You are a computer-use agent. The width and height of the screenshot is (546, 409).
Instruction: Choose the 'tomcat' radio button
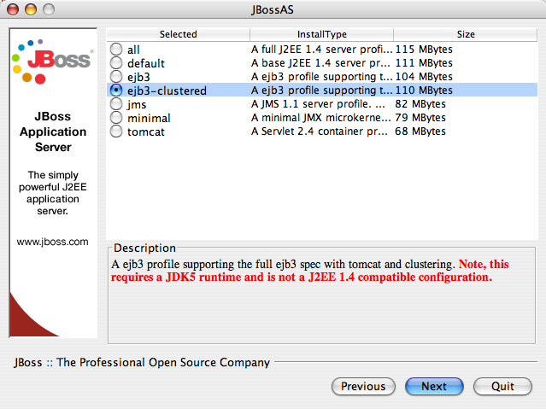coord(116,131)
